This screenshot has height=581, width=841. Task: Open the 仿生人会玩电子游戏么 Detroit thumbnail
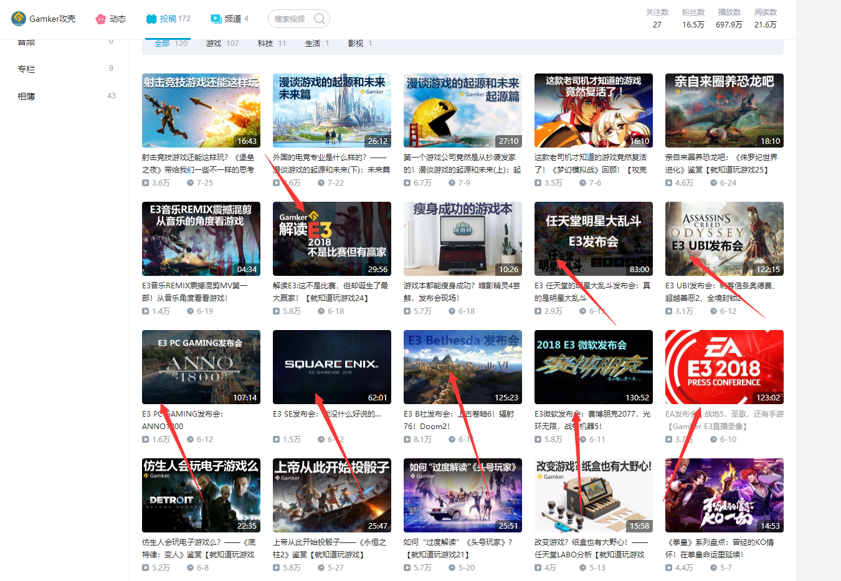point(201,496)
